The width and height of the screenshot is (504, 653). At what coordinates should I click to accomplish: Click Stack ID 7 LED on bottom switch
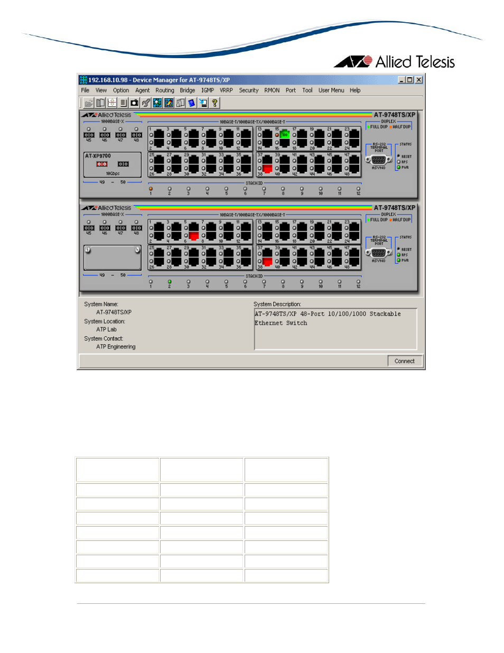pyautogui.click(x=264, y=282)
